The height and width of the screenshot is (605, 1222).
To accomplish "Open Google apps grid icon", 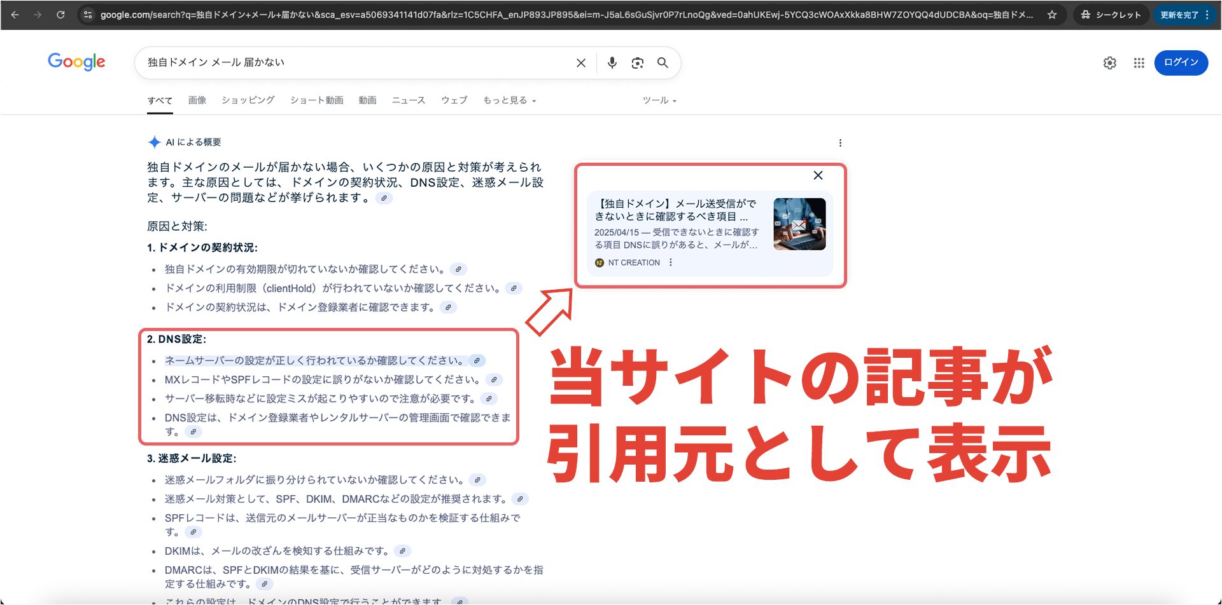I will [1139, 63].
